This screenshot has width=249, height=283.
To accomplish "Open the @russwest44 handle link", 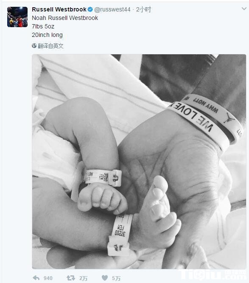I will click(112, 9).
